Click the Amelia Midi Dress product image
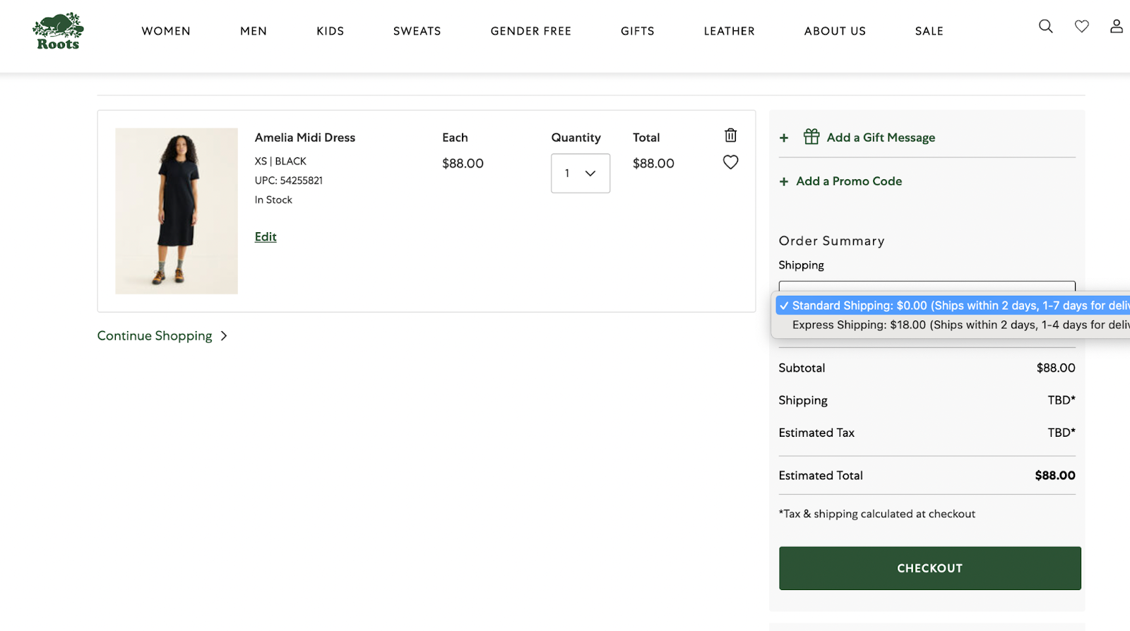This screenshot has width=1130, height=631. click(177, 211)
